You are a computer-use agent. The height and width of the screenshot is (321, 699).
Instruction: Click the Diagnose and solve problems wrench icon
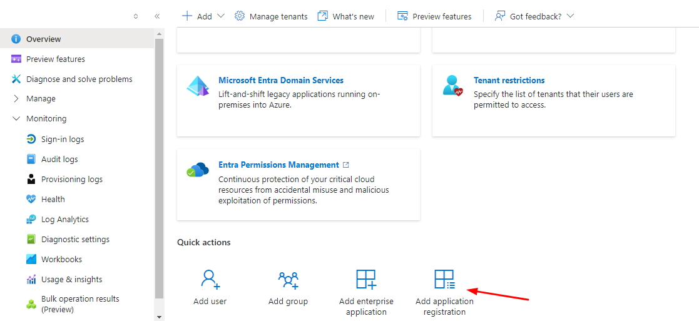point(16,79)
